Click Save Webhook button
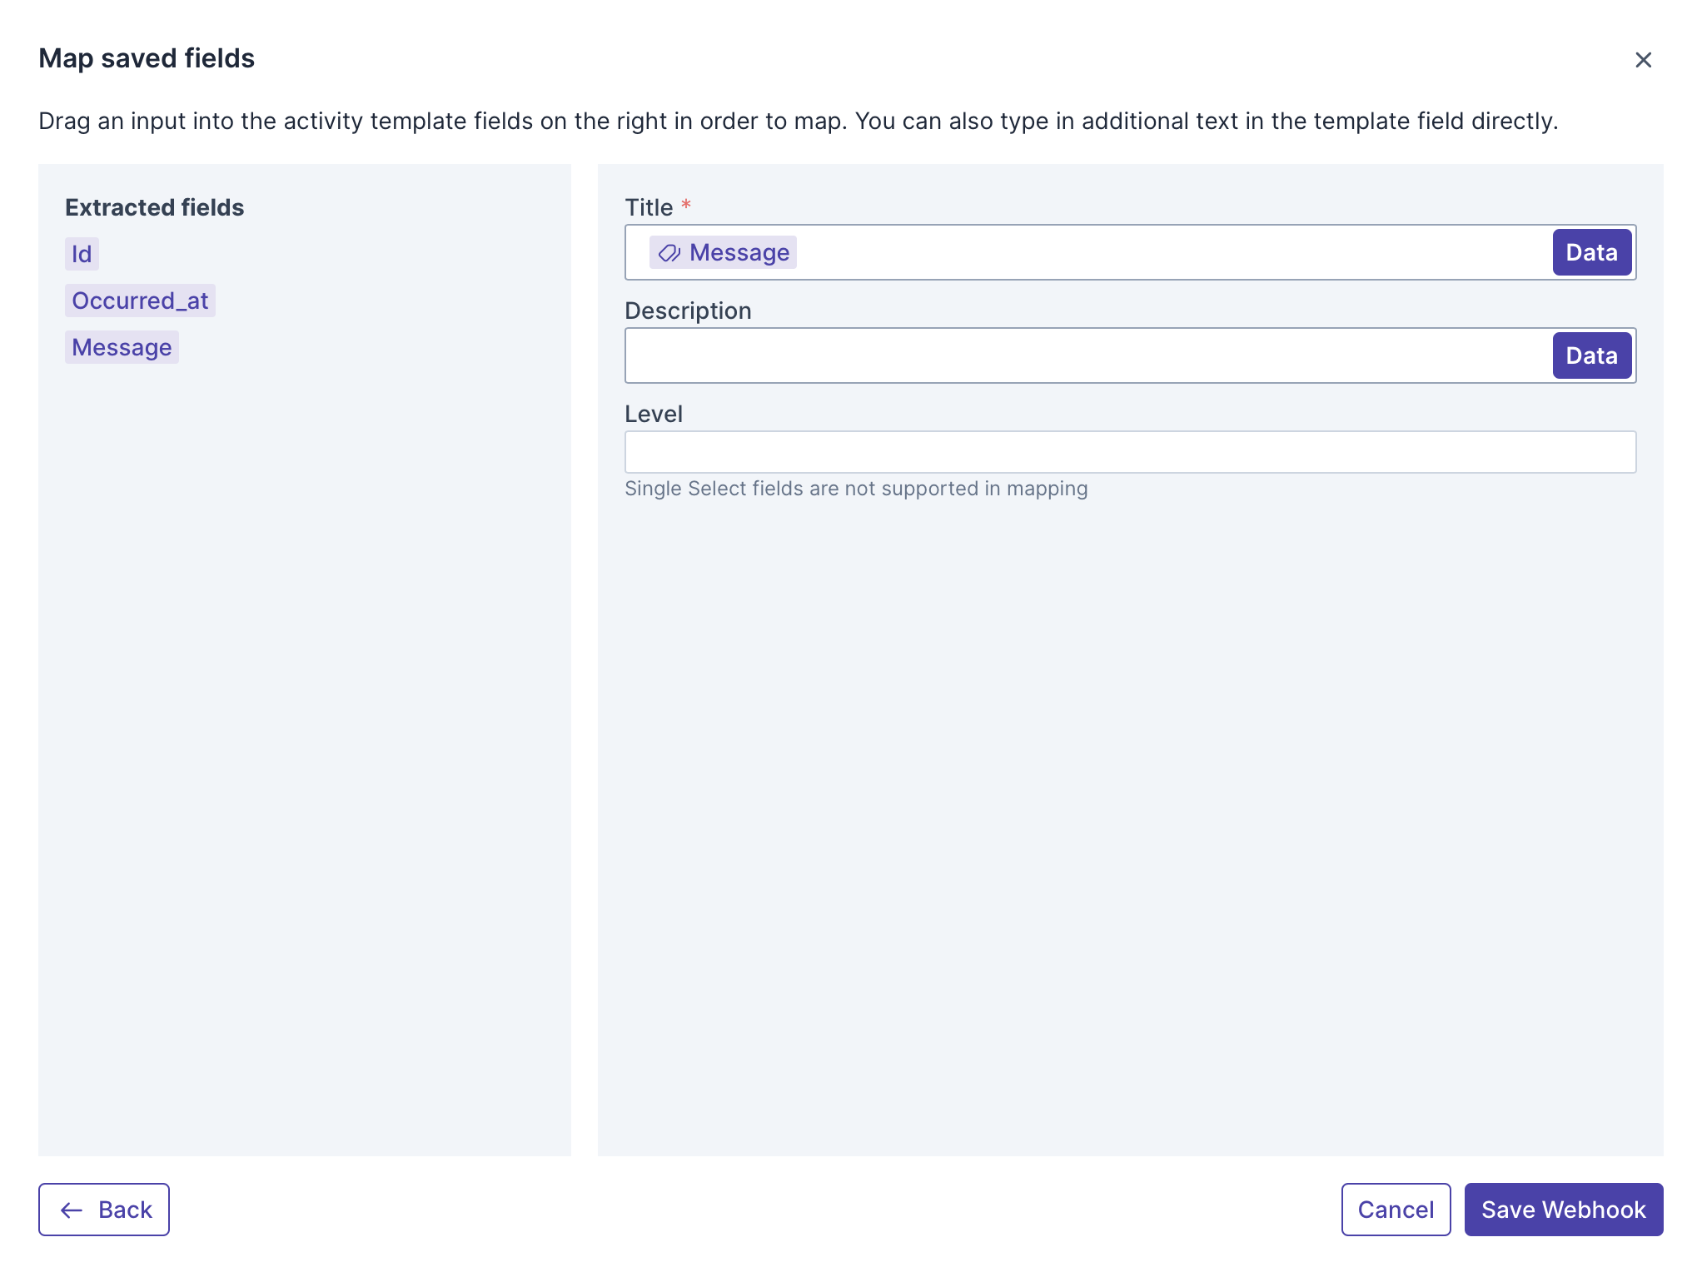1697x1272 pixels. 1563,1210
